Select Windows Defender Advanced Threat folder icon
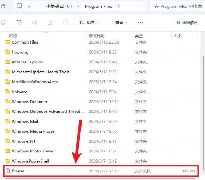This screenshot has height=180, width=205. [8, 111]
